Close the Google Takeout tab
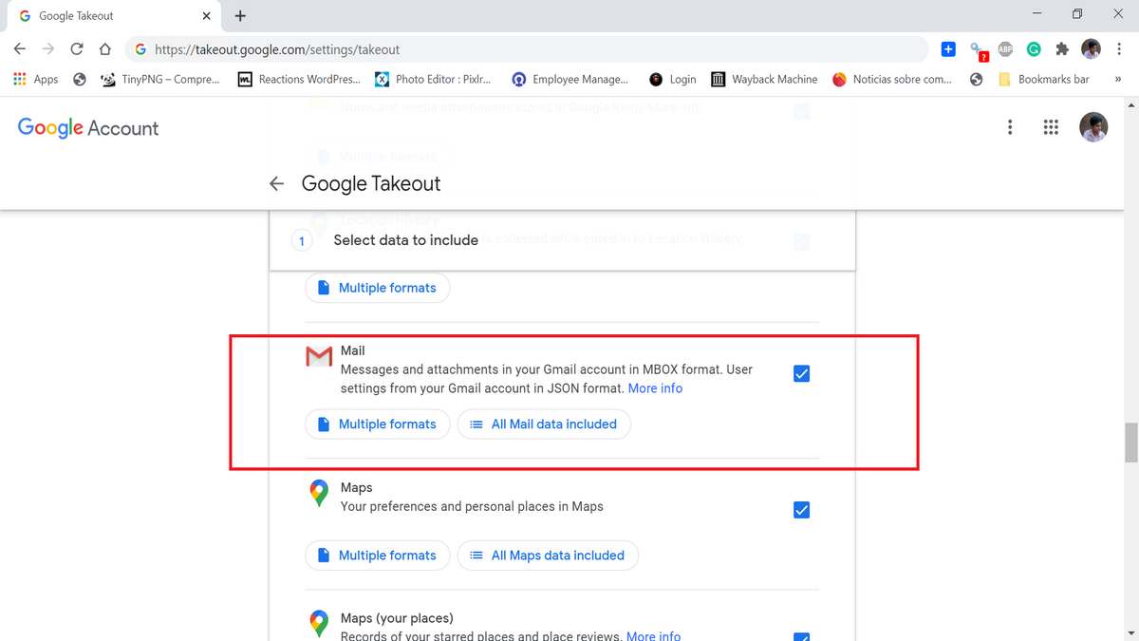Viewport: 1139px width, 641px height. click(x=207, y=16)
